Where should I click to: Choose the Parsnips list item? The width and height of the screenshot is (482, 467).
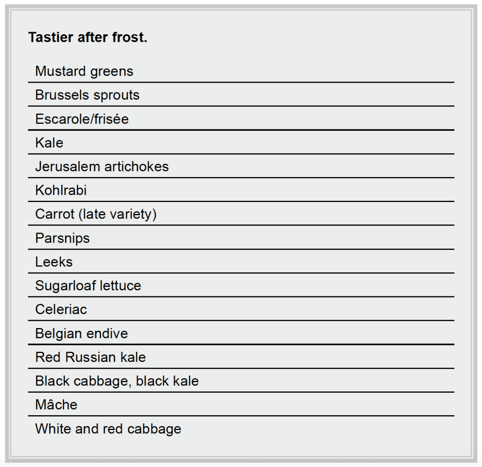[62, 238]
